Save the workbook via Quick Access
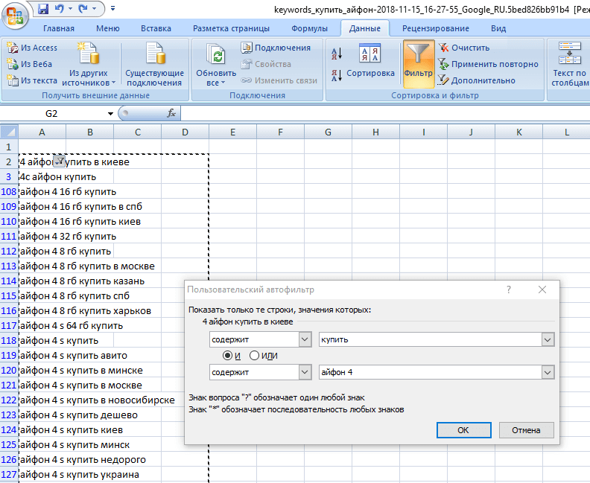Viewport: 590px width, 483px height. pyautogui.click(x=43, y=10)
